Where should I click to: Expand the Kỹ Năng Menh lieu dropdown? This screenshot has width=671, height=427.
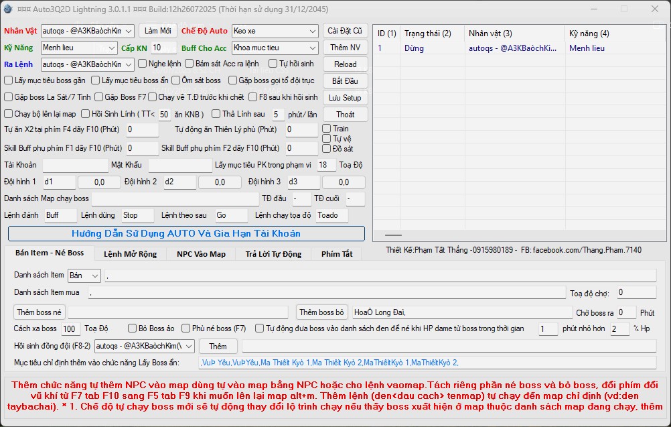coord(78,48)
